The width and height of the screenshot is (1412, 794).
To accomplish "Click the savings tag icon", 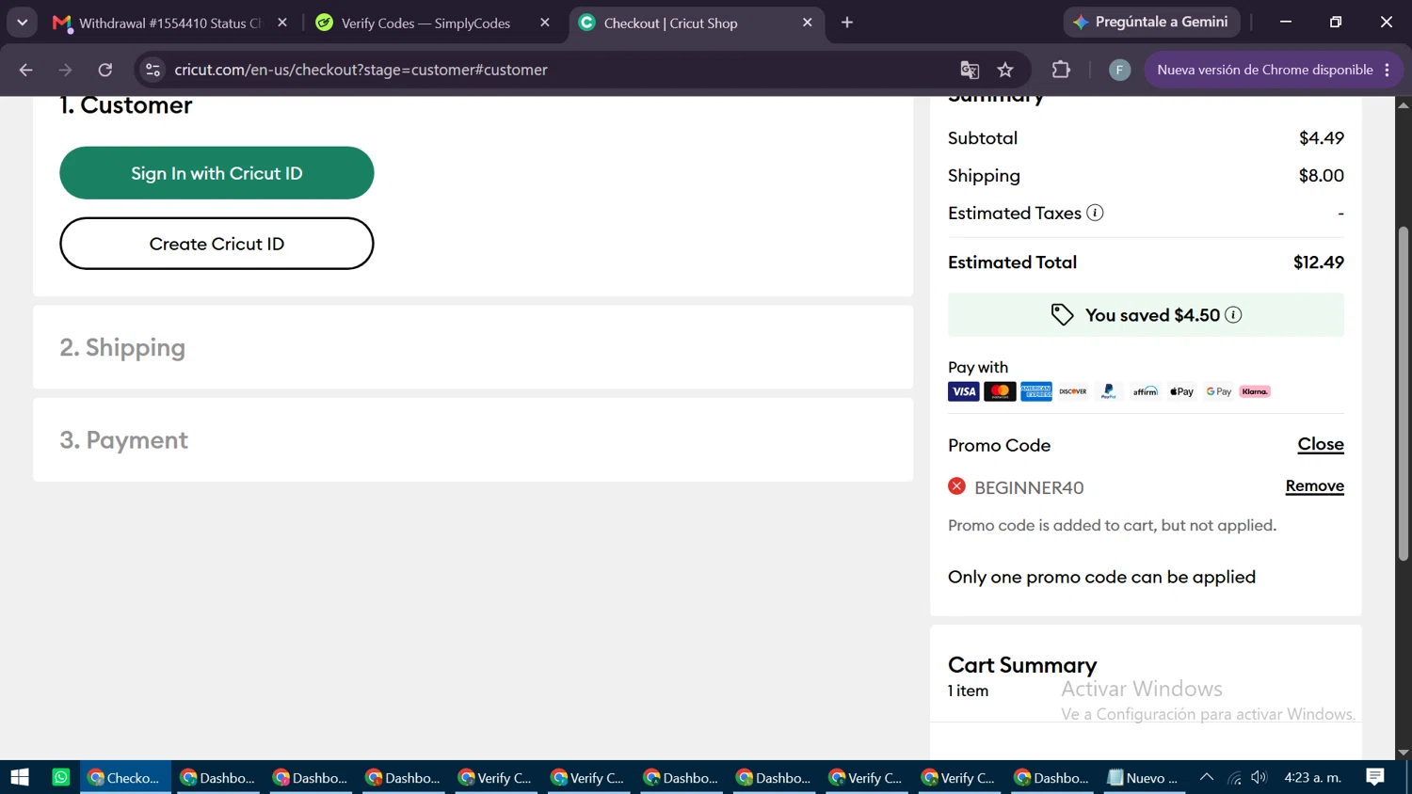I will [1062, 315].
